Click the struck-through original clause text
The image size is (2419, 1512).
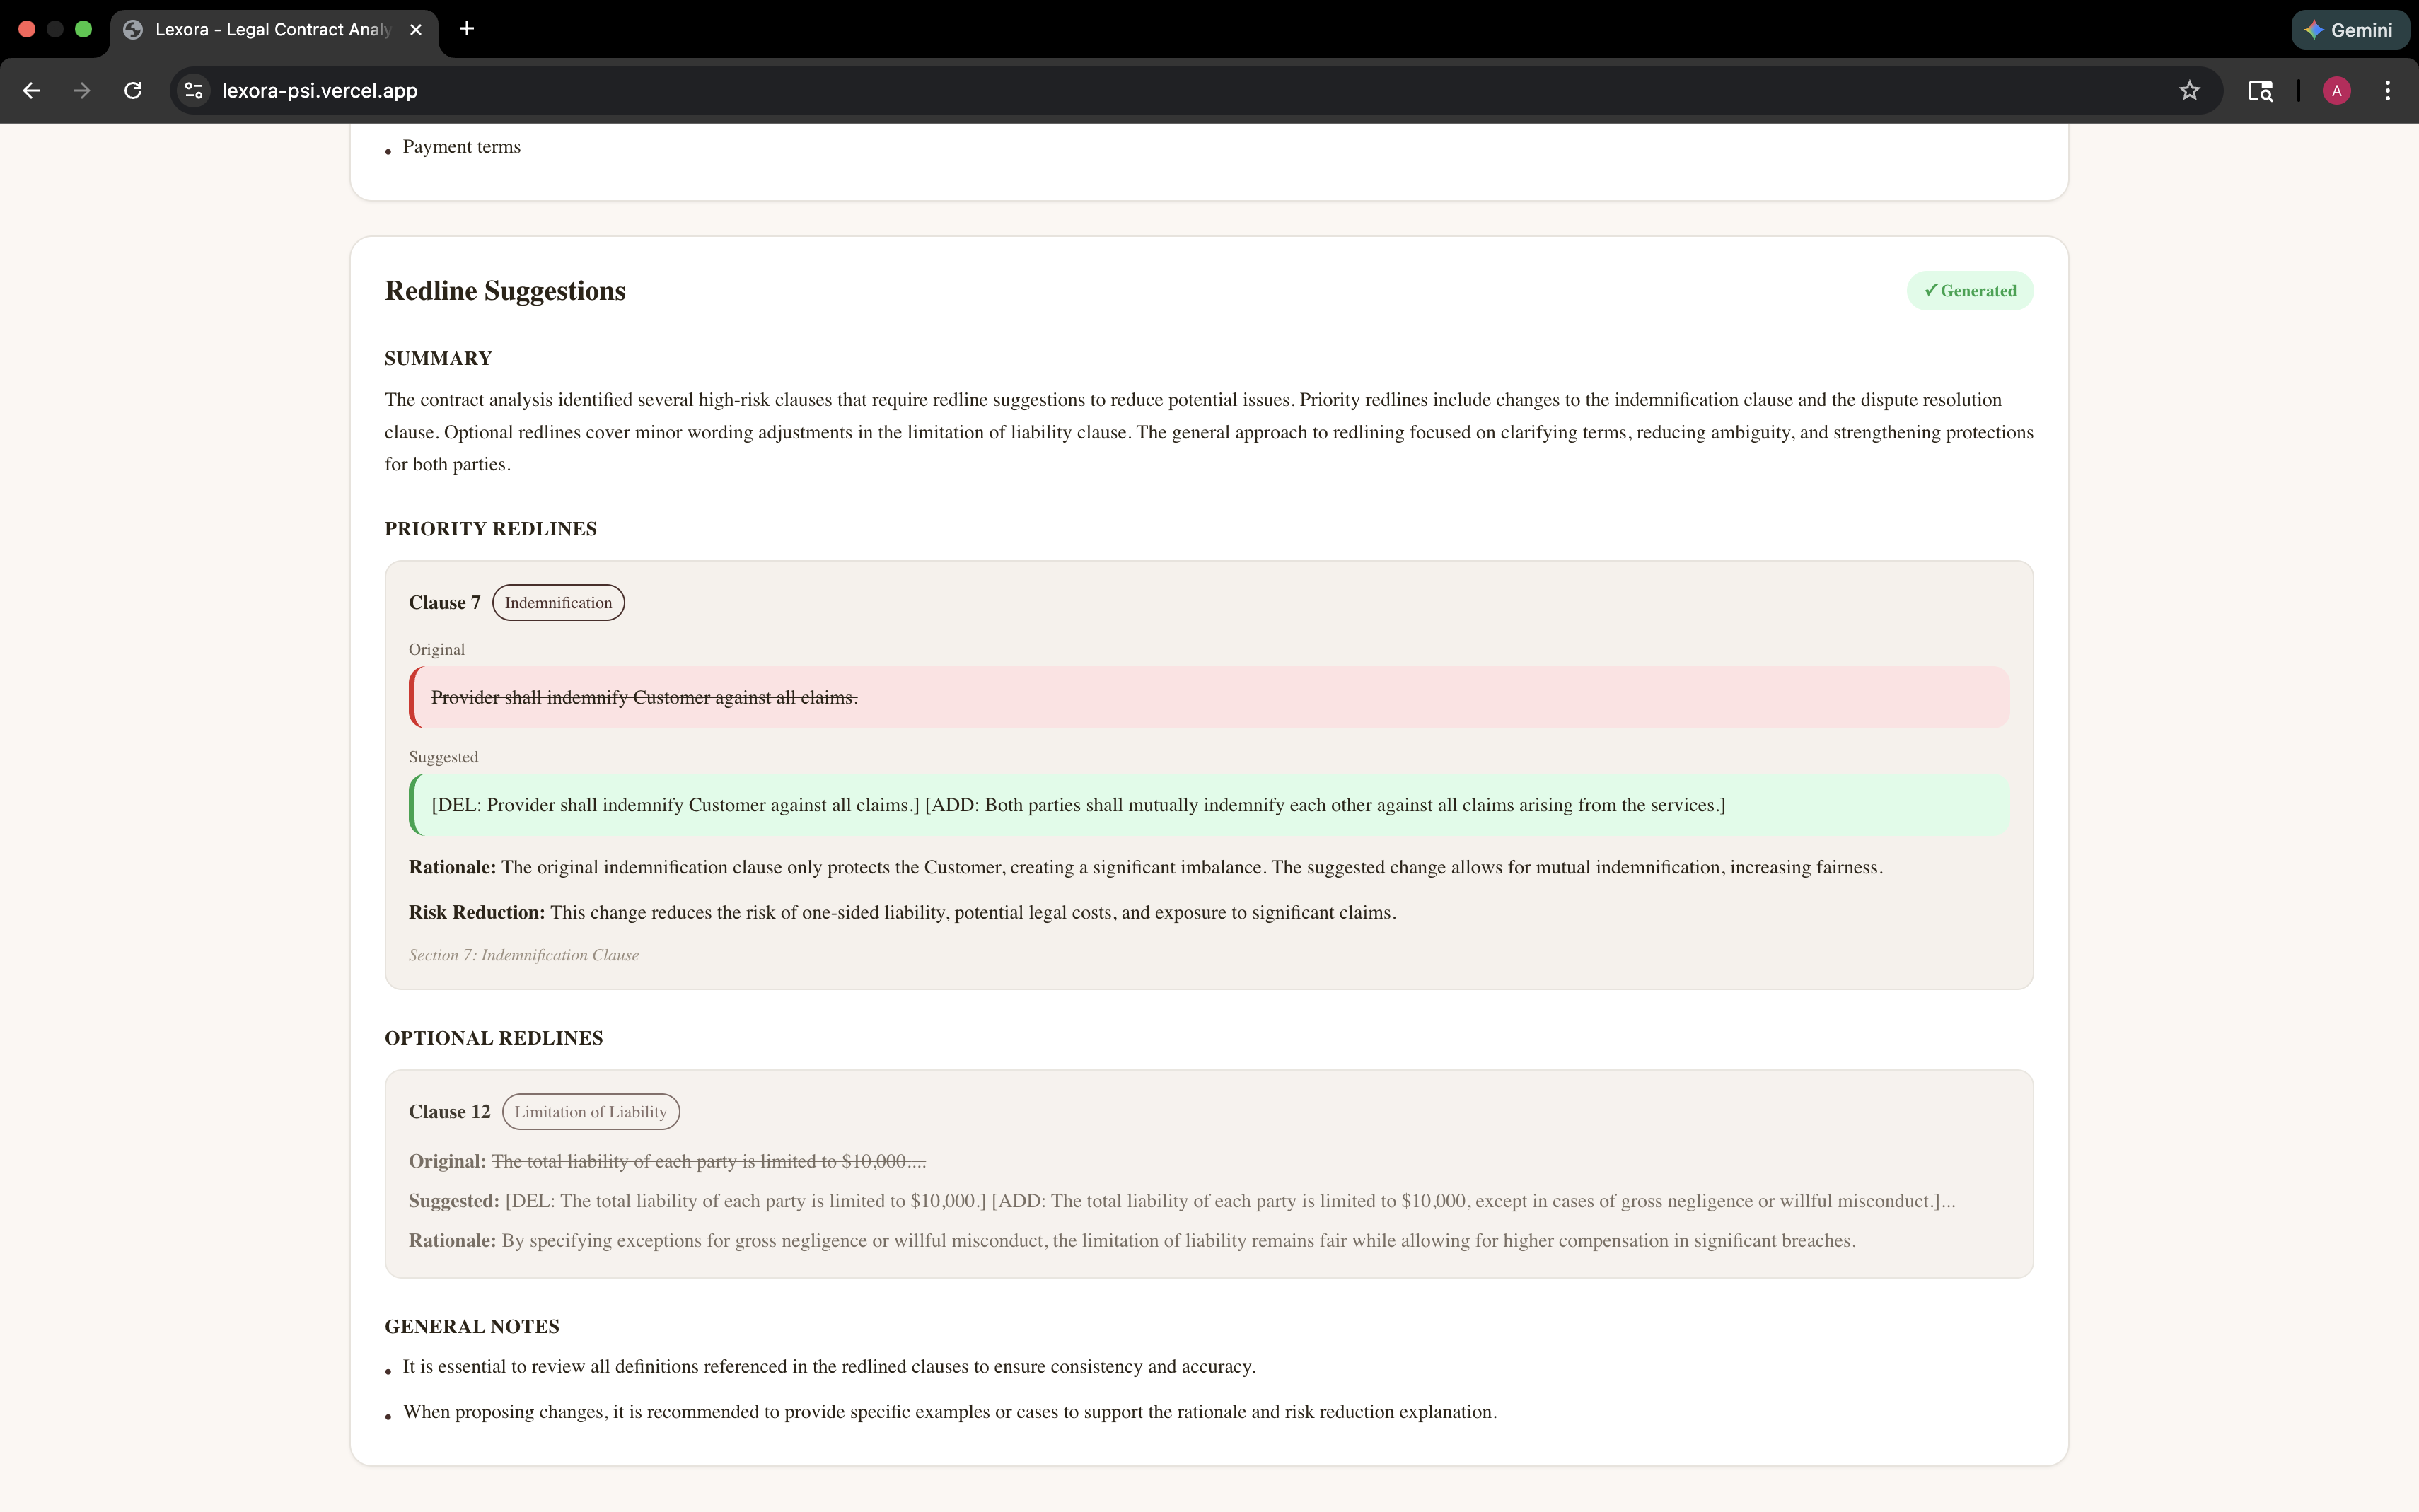644,698
